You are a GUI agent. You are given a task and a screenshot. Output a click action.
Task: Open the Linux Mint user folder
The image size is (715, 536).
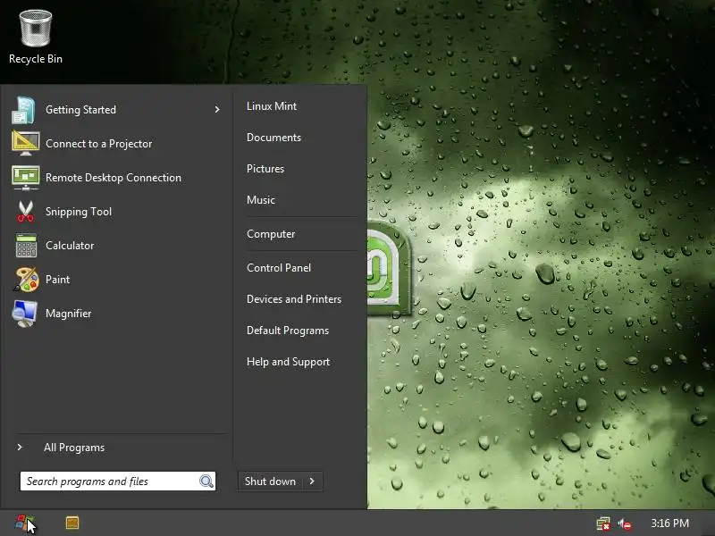click(x=272, y=106)
